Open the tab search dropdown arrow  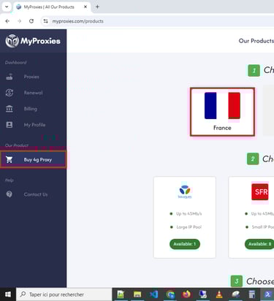coord(7,7)
